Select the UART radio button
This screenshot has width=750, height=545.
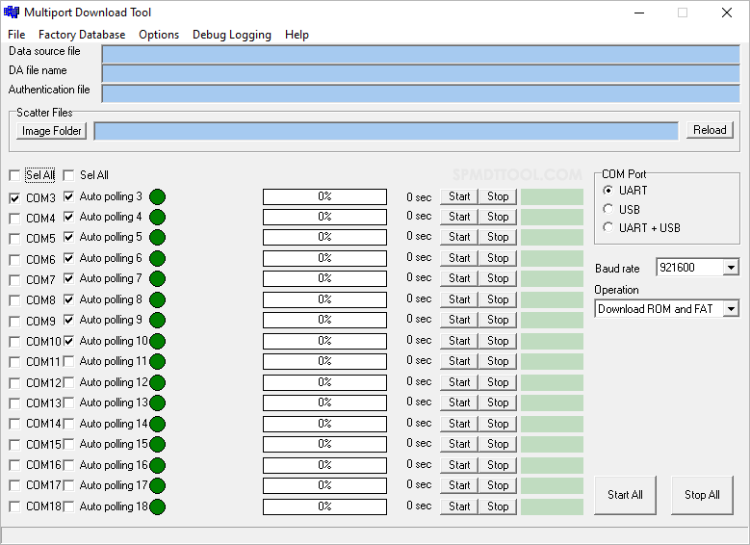click(608, 191)
